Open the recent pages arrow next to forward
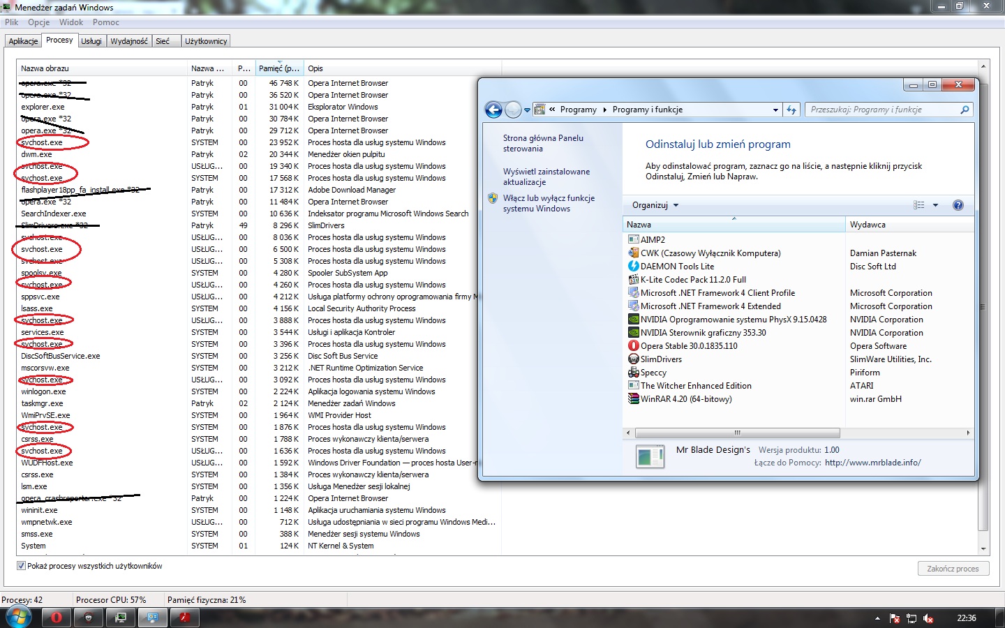The image size is (1005, 628). tap(527, 110)
